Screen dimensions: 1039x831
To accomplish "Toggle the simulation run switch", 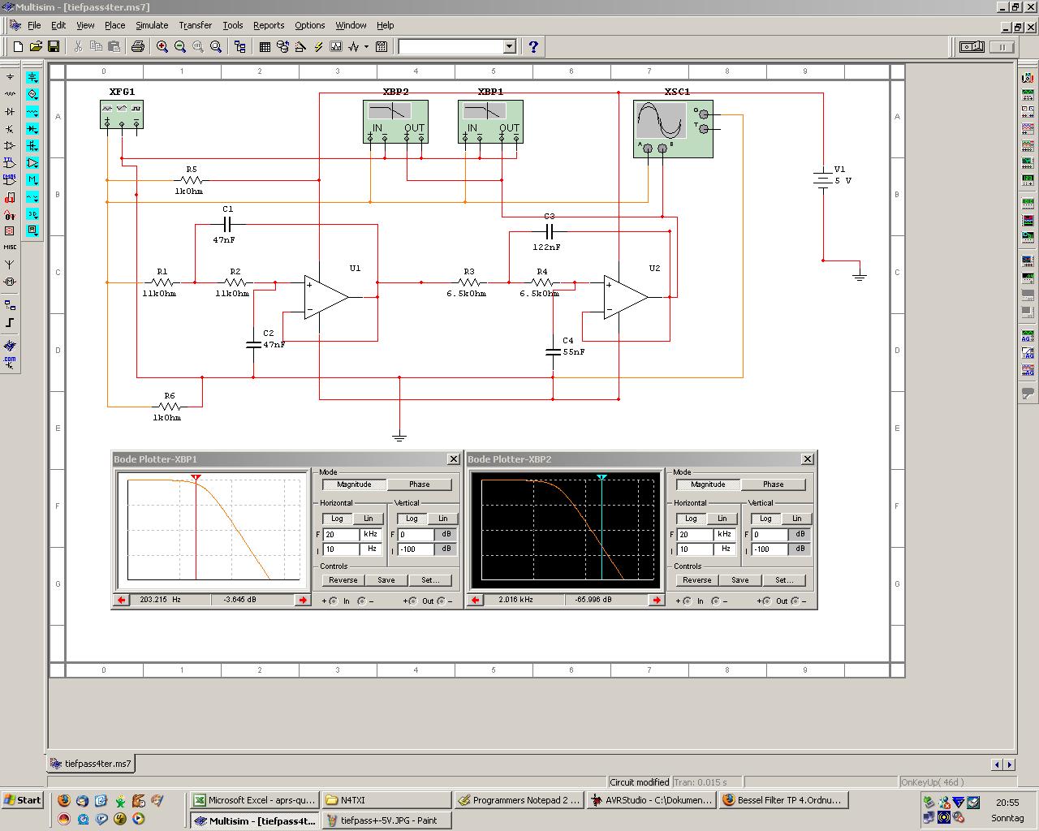I will point(972,47).
